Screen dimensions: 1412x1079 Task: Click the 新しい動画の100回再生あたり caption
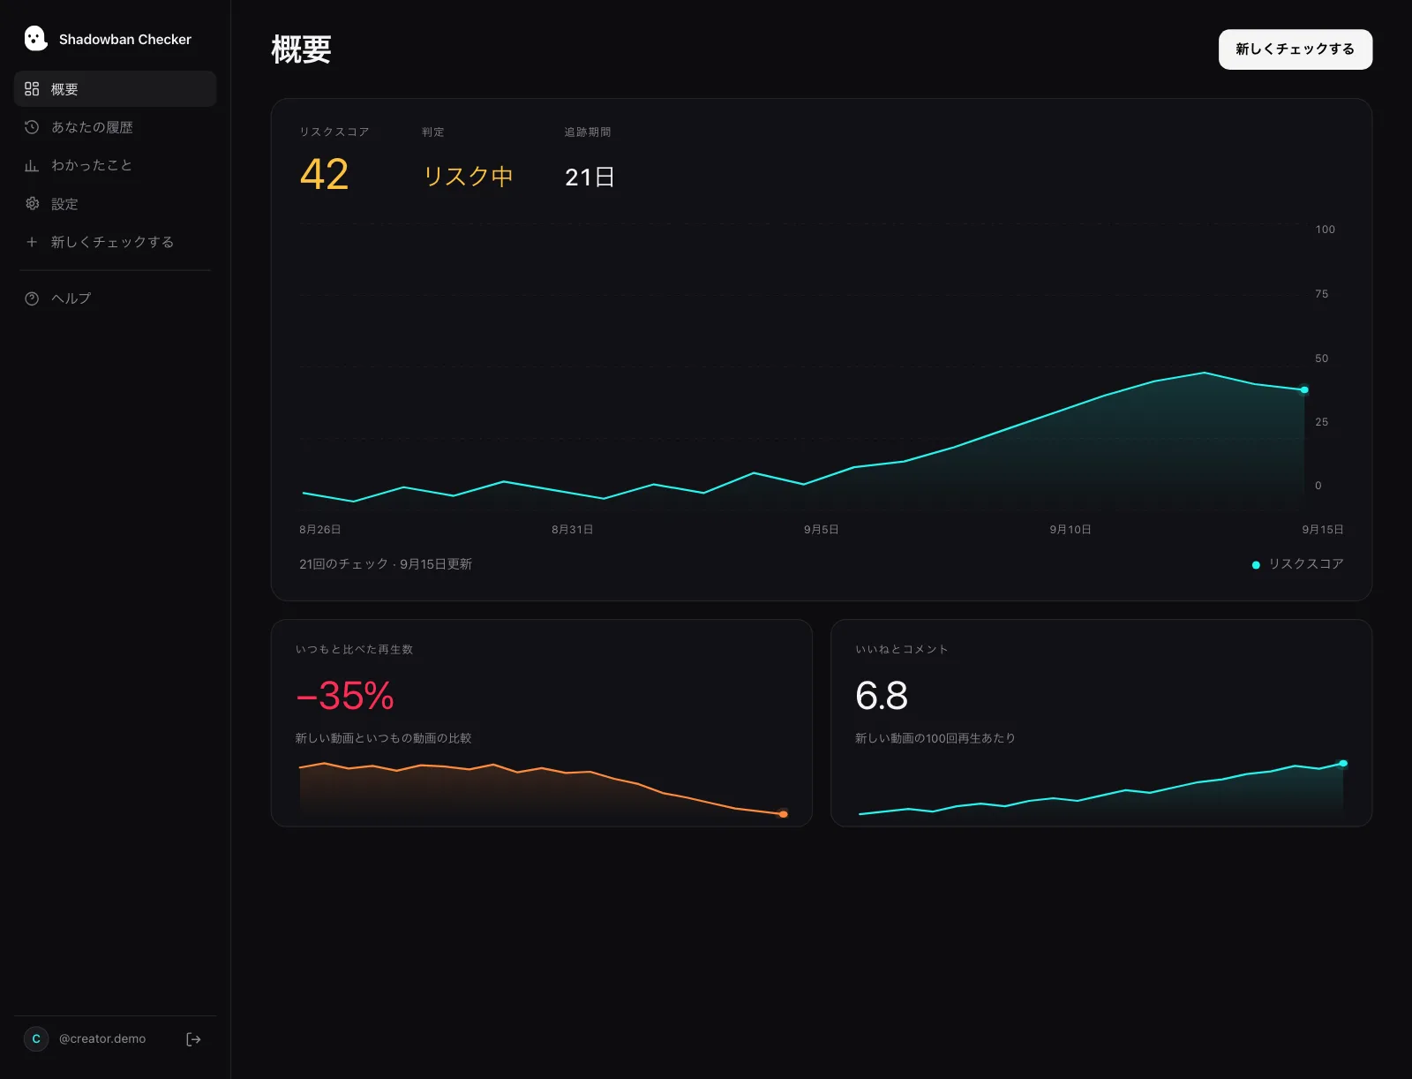pyautogui.click(x=935, y=738)
